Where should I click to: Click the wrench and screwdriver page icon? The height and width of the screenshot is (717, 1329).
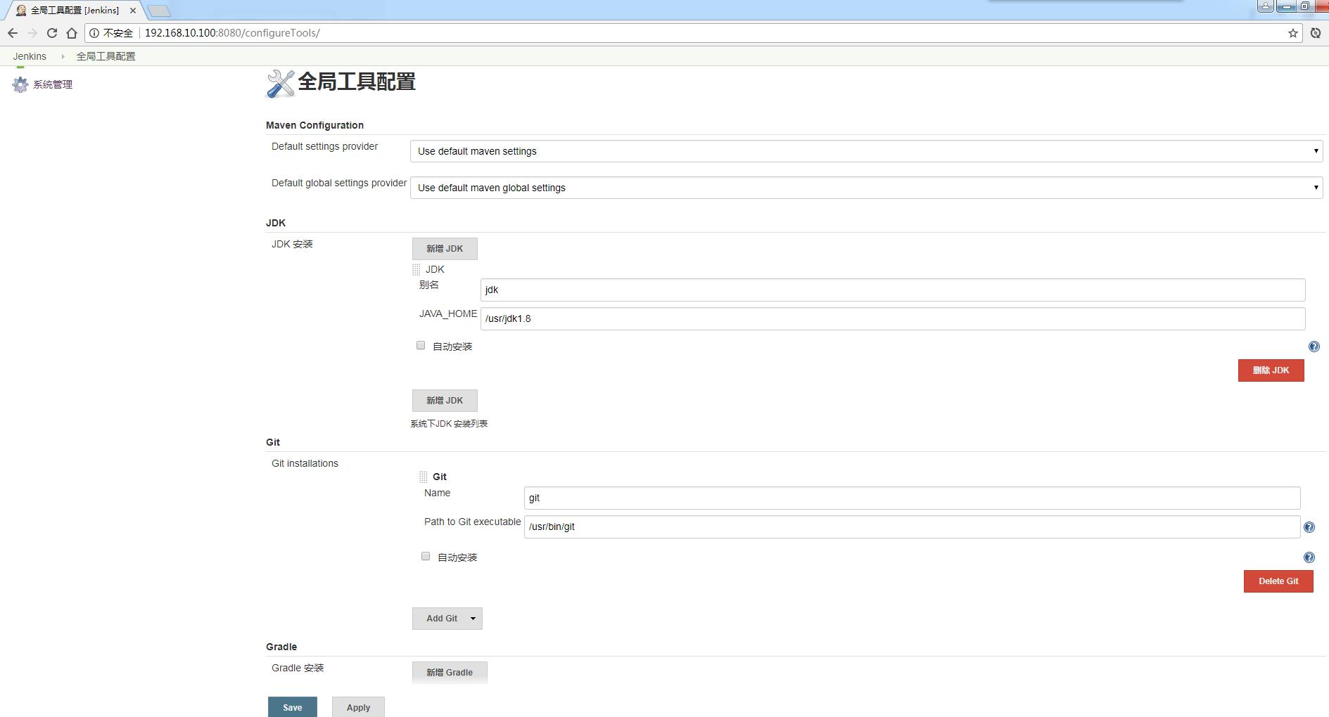tap(280, 83)
